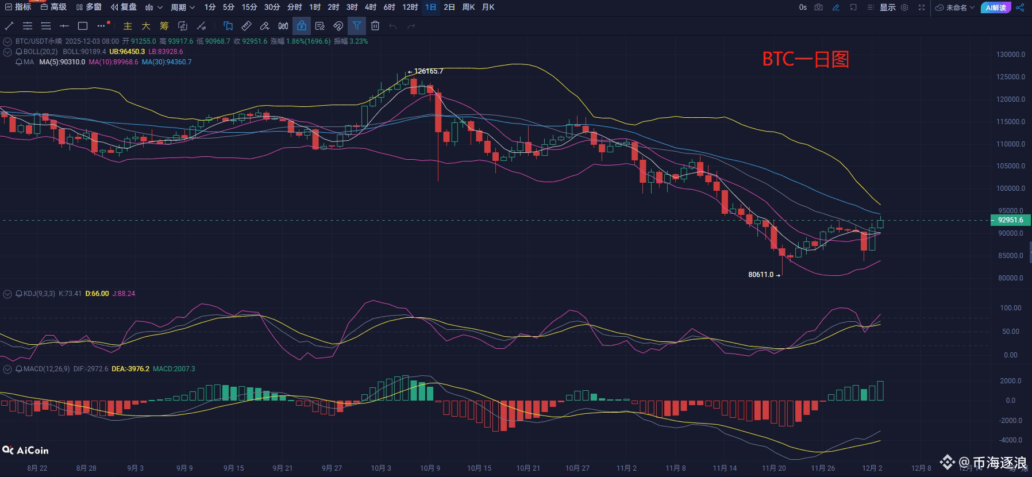Image resolution: width=1032 pixels, height=477 pixels.
Task: Open chart settings hexagon icon
Action: [x=904, y=7]
